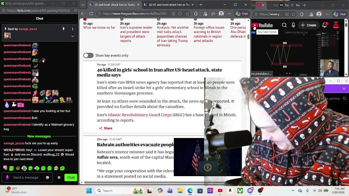Open the extensions puzzle icon in Guardian window
Viewport: 349px width, 196px height.
coord(196,14)
